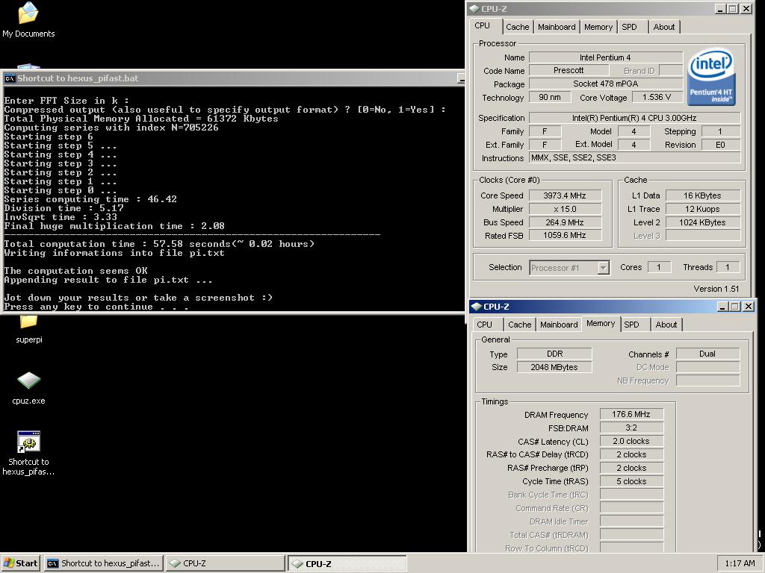Click the Core Voltage value 1.536 V

coord(657,98)
